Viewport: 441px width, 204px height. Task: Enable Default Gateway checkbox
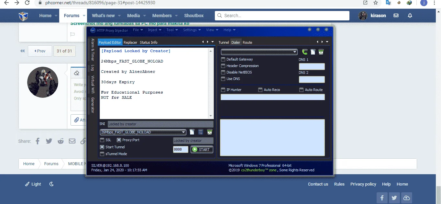pyautogui.click(x=223, y=59)
